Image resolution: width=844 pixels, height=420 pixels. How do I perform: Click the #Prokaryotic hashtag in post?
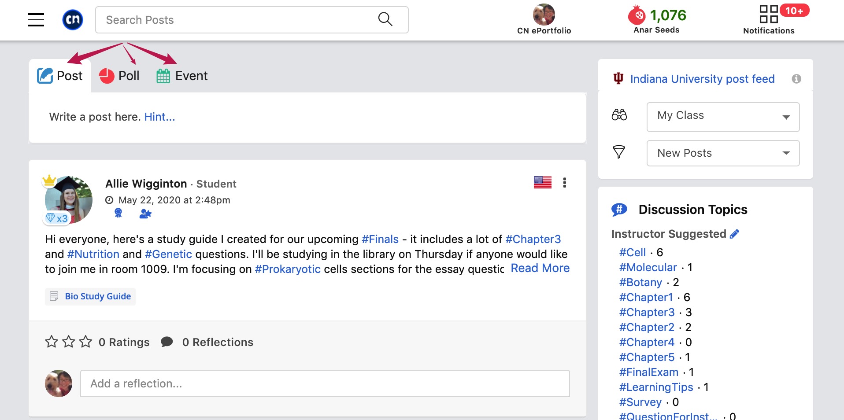pos(288,269)
